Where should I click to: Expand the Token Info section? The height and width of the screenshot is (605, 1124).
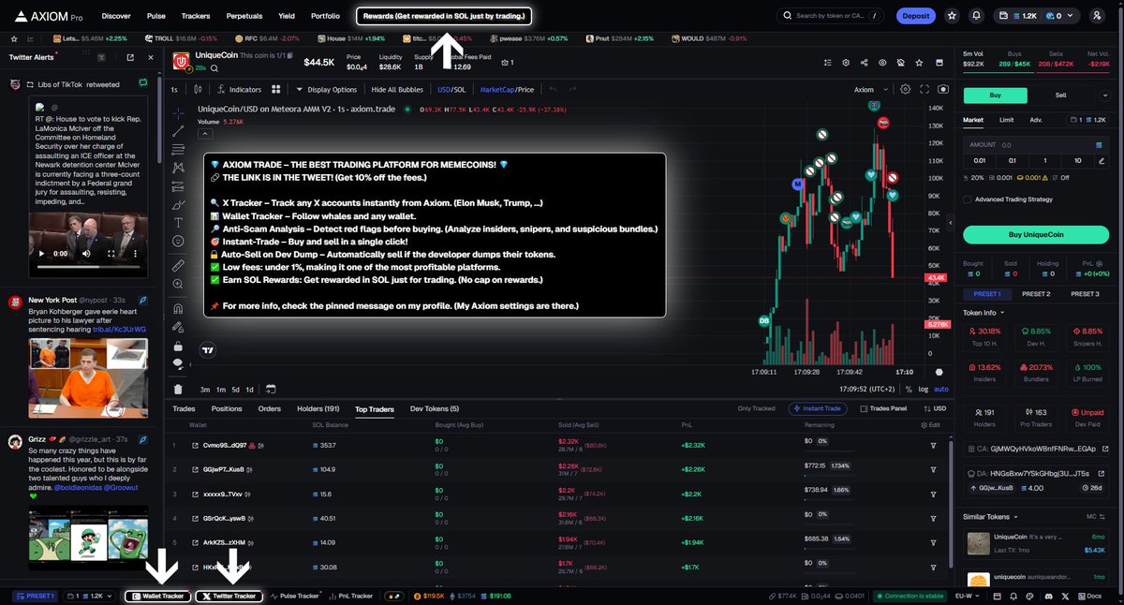982,312
